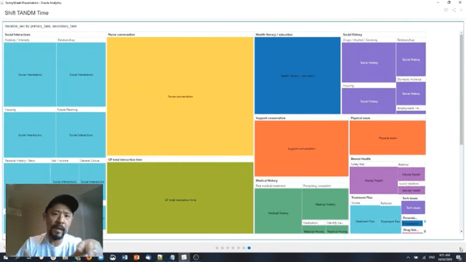Select the orange Physical exam tile

click(387, 138)
